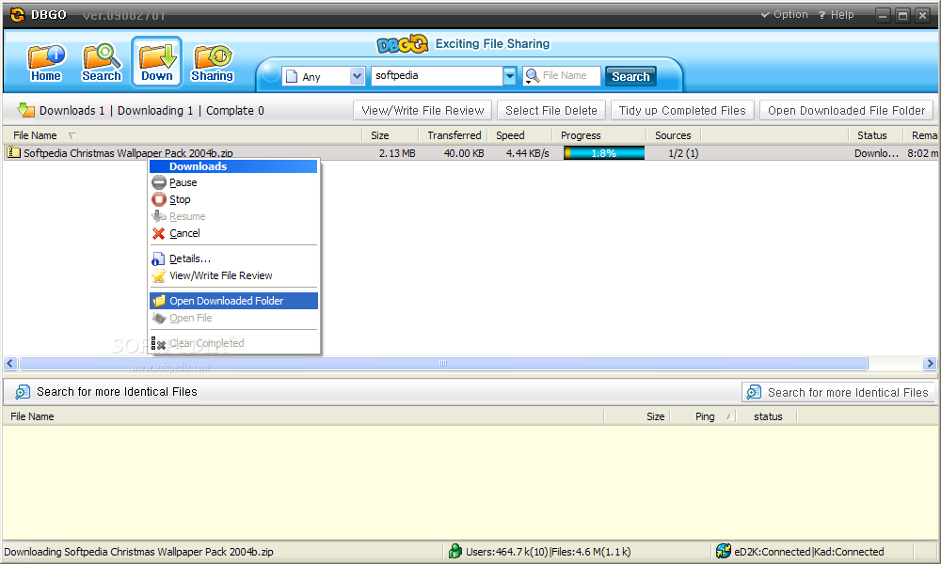Screen dimensions: 941x564
Task: Click the search icon left of Identical Files heading
Action: [23, 391]
